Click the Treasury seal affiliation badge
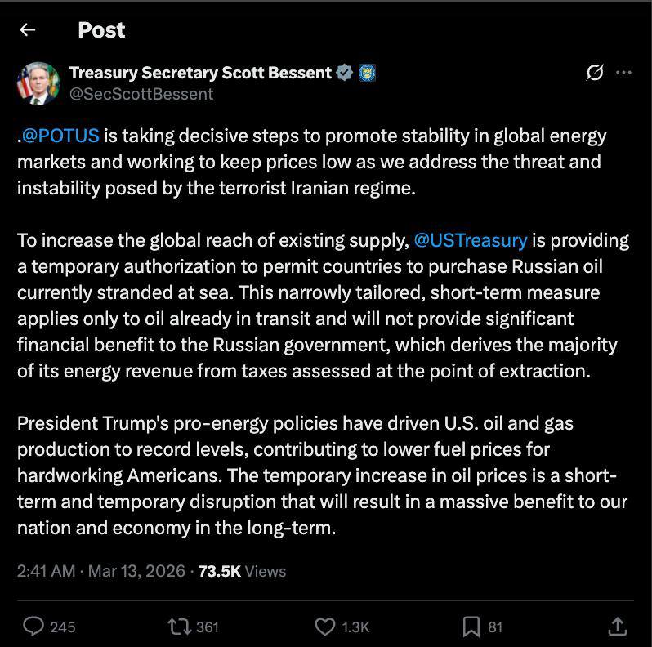This screenshot has width=652, height=647. pyautogui.click(x=367, y=73)
